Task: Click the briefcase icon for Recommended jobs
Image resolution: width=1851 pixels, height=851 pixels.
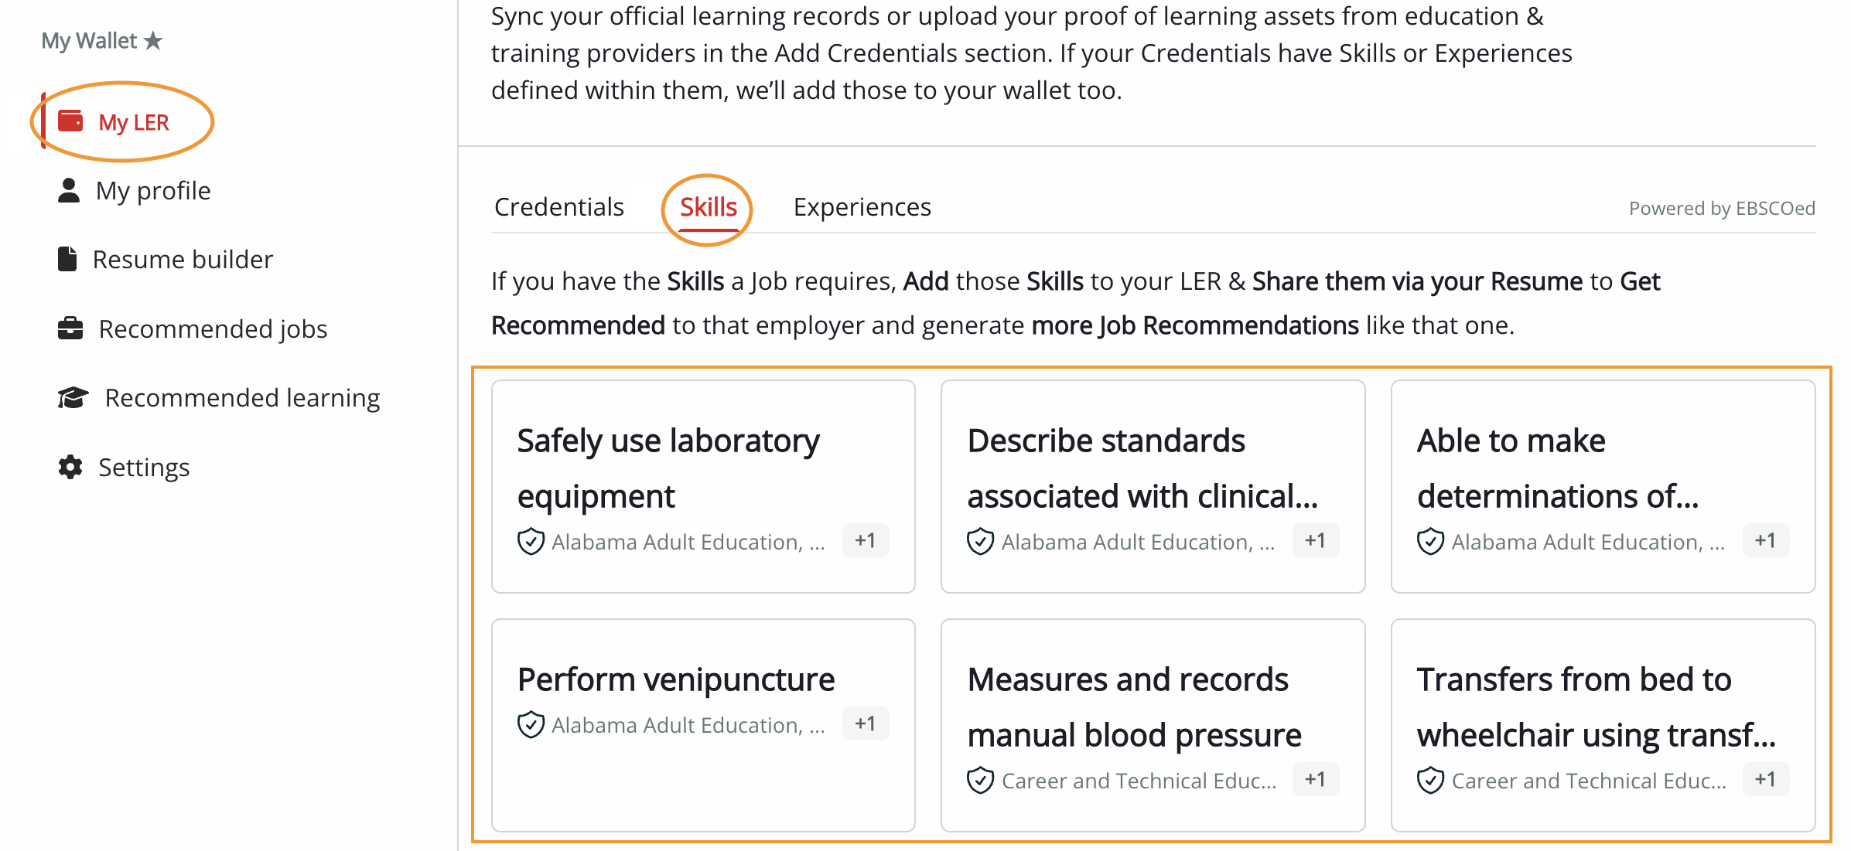Action: point(70,328)
